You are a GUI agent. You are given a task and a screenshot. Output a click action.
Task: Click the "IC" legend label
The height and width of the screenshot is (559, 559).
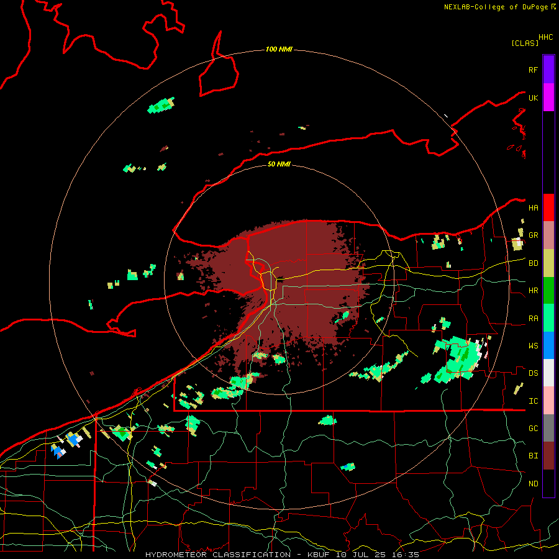tap(533, 401)
